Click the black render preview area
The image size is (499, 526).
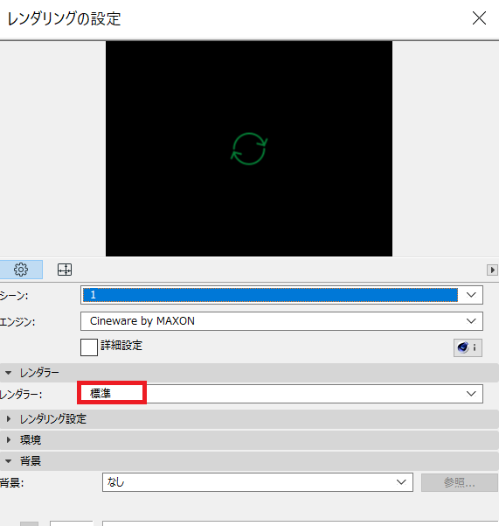coord(249,149)
